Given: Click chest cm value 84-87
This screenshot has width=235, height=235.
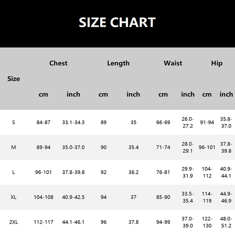Looking at the screenshot, I should 43,122.
